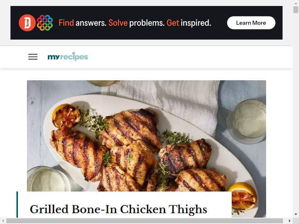Click the vertical scrollbar thumb
The width and height of the screenshot is (299, 224).
pos(296,10)
